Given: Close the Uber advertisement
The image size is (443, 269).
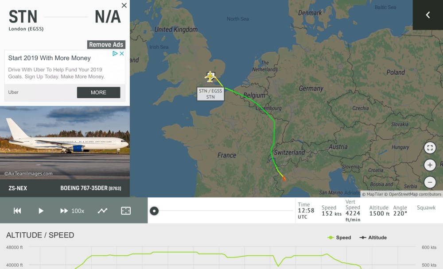Looking at the screenshot, I should 122,54.
